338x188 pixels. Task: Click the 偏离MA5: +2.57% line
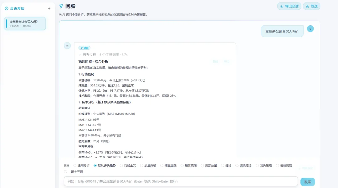(x=110, y=152)
